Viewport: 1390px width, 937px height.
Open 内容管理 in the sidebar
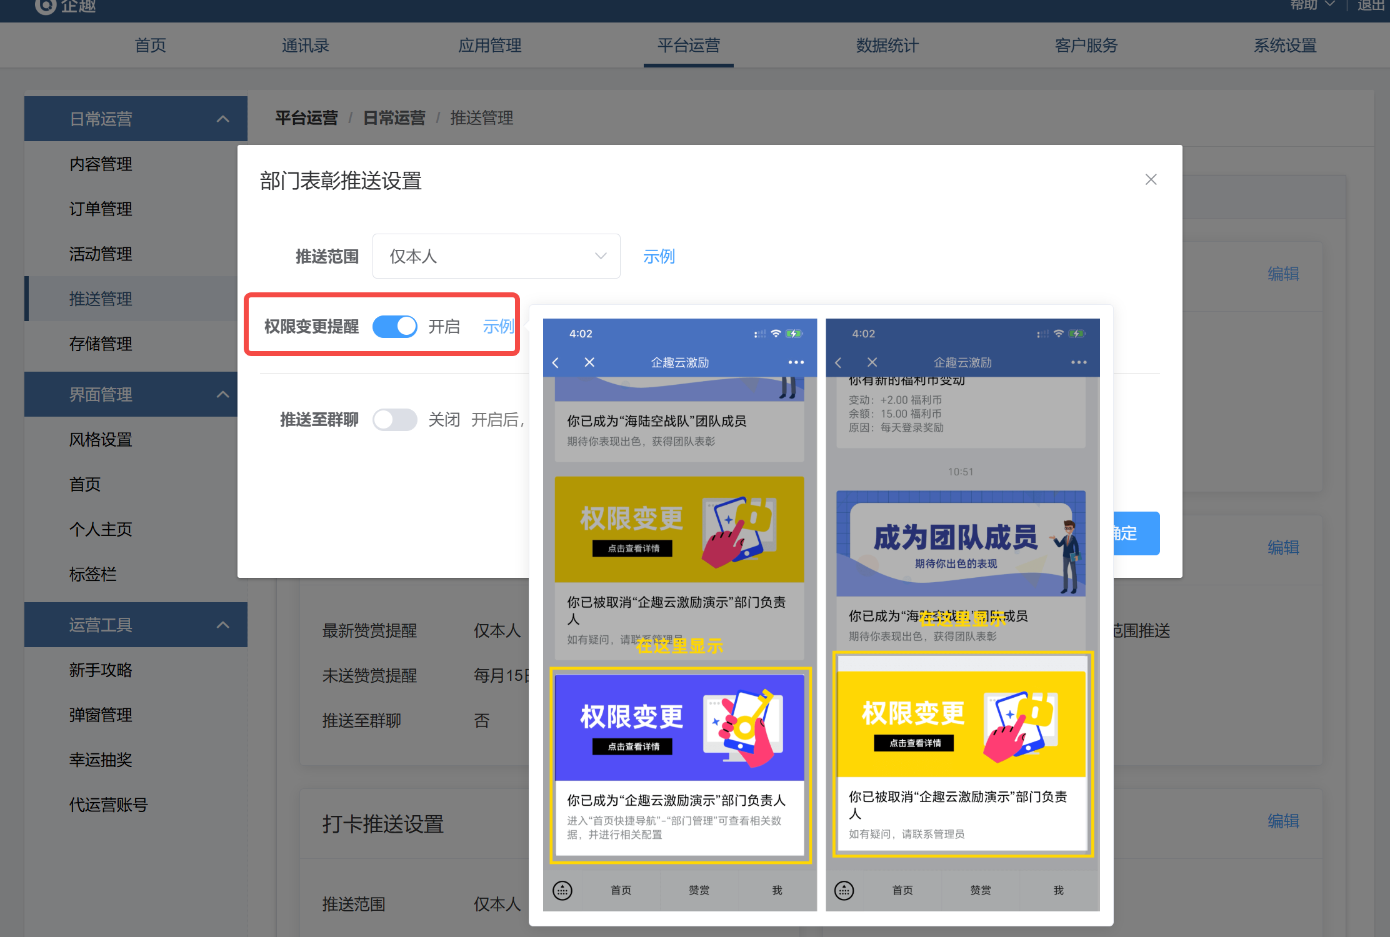101,164
